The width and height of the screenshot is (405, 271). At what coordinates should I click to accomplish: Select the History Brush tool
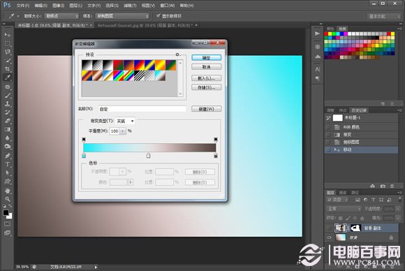(x=8, y=112)
